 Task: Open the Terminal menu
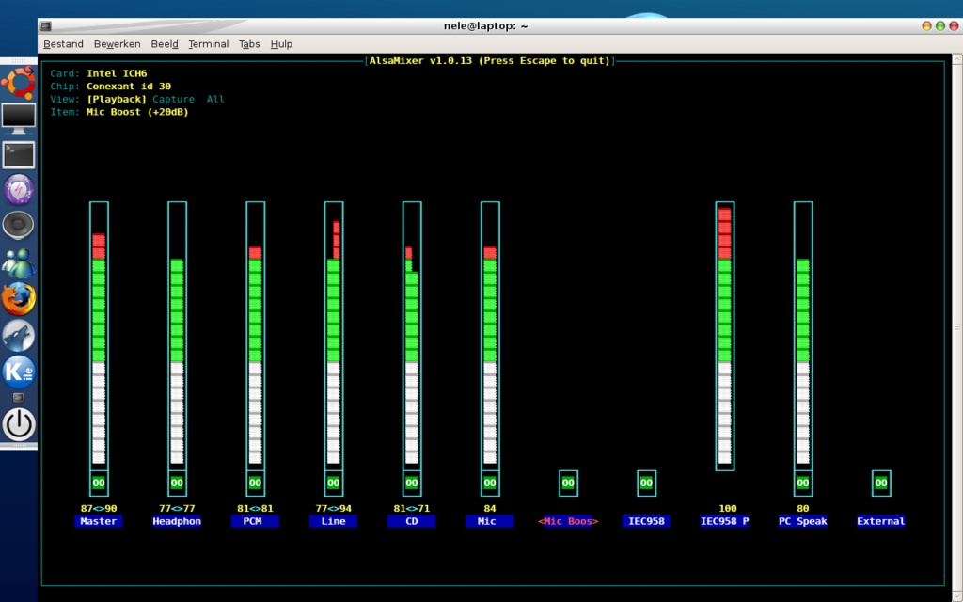[208, 44]
